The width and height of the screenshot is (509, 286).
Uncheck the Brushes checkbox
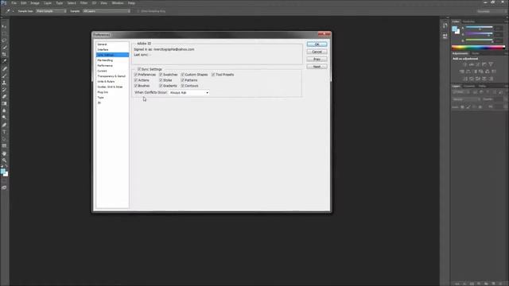[x=136, y=86]
